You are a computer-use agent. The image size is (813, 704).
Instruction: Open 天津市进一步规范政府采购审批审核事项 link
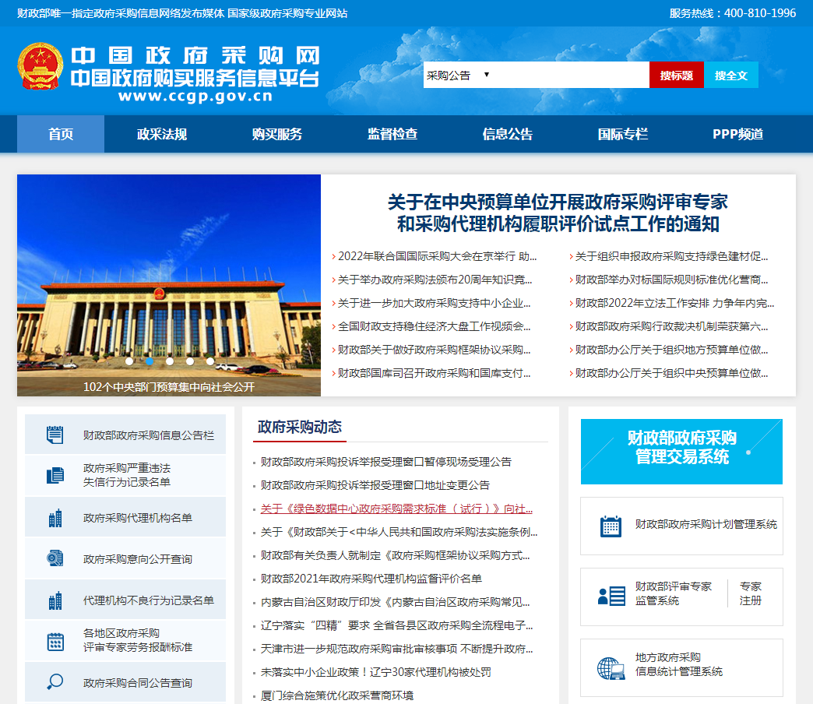[396, 649]
